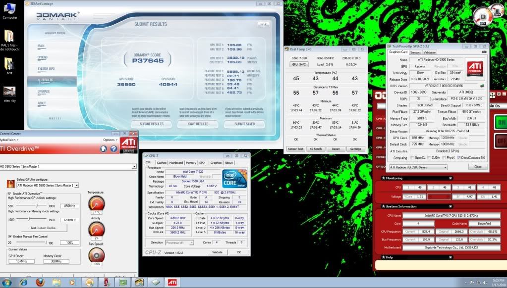Image resolution: width=507 pixels, height=288 pixels.
Task: Open the "PAL's files" desktop folder
Action: tap(10, 40)
